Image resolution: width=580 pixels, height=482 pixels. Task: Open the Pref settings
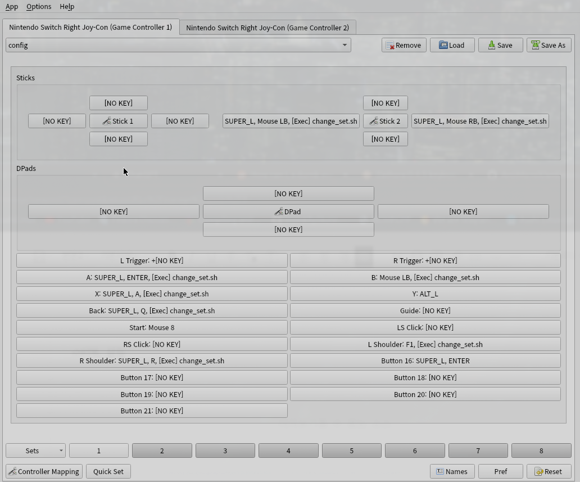click(x=500, y=471)
